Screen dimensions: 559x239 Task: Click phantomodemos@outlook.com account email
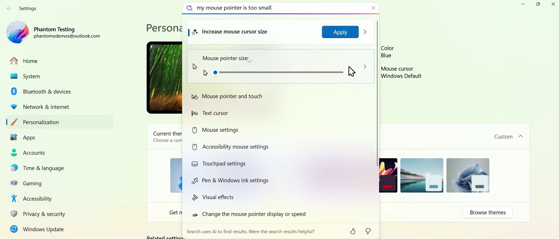(67, 36)
